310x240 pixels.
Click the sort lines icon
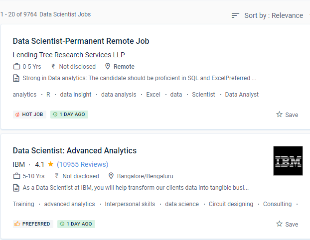pos(236,15)
